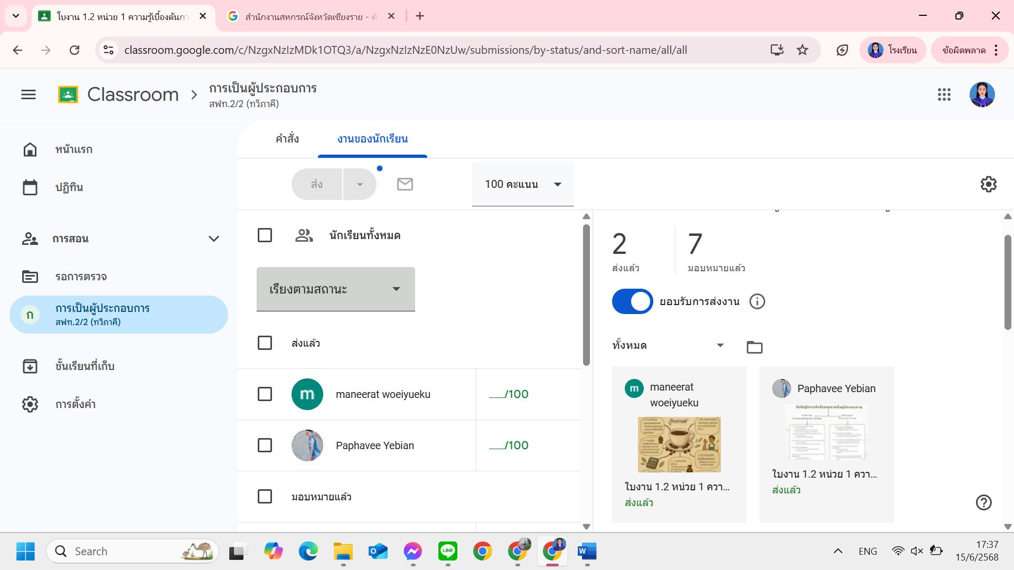The image size is (1014, 570).
Task: Check the มอบหมายแล้ว group checkbox
Action: tap(265, 497)
